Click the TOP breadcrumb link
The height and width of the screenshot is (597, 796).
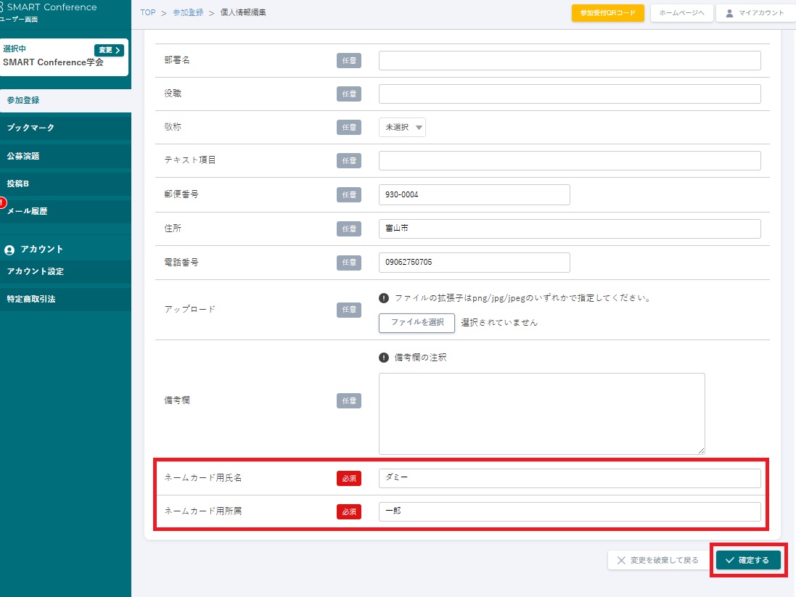(147, 13)
